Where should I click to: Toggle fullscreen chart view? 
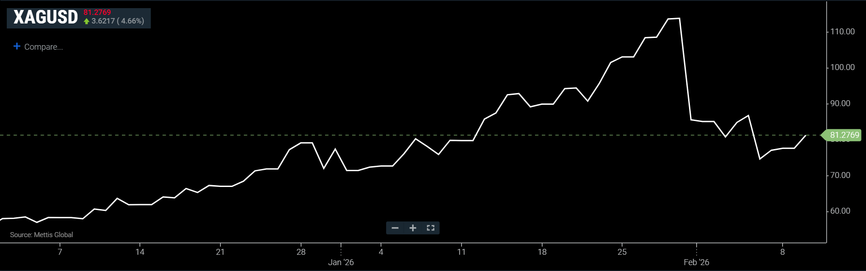tap(430, 228)
